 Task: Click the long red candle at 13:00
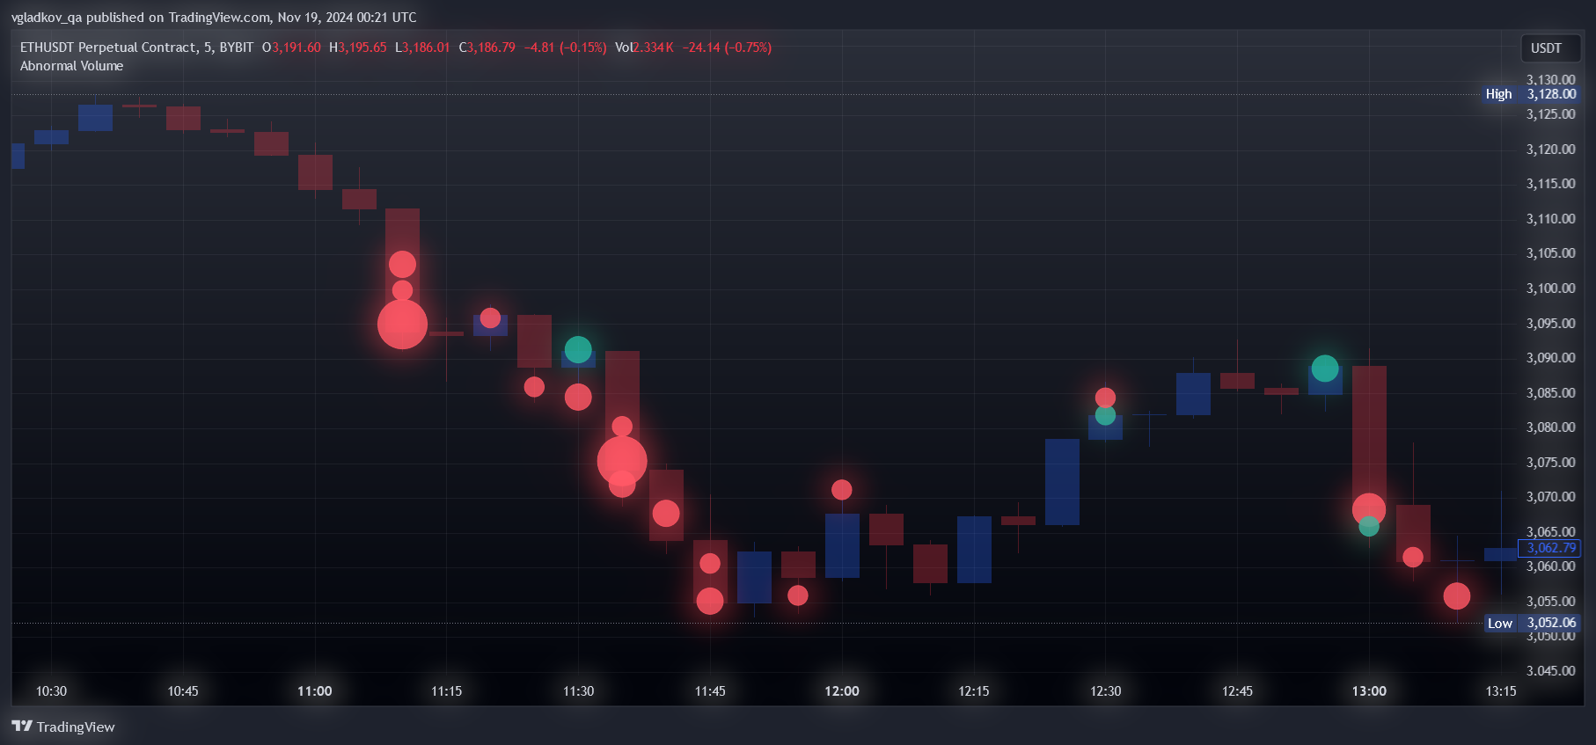coord(1369,435)
